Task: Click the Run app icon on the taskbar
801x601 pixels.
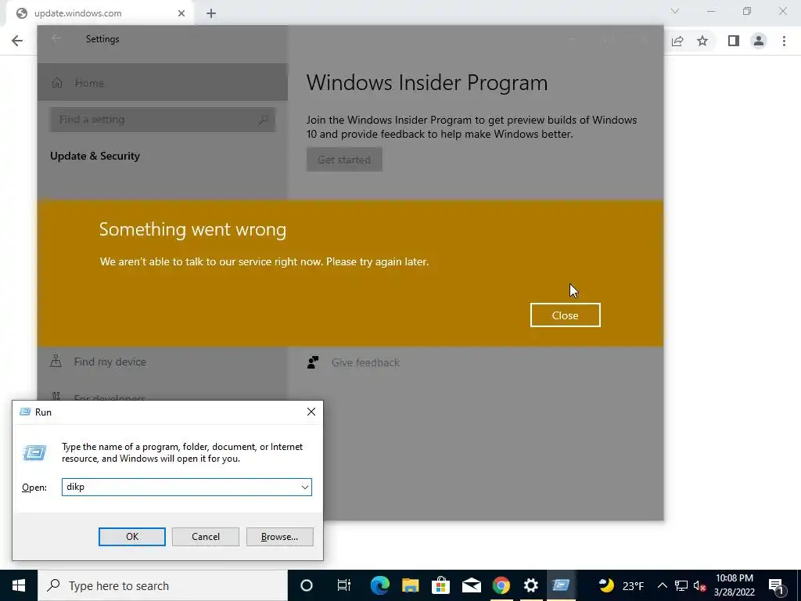Action: coord(561,585)
